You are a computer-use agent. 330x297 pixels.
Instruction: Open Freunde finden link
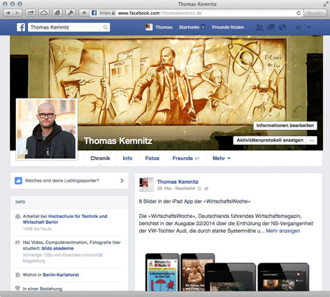(228, 27)
